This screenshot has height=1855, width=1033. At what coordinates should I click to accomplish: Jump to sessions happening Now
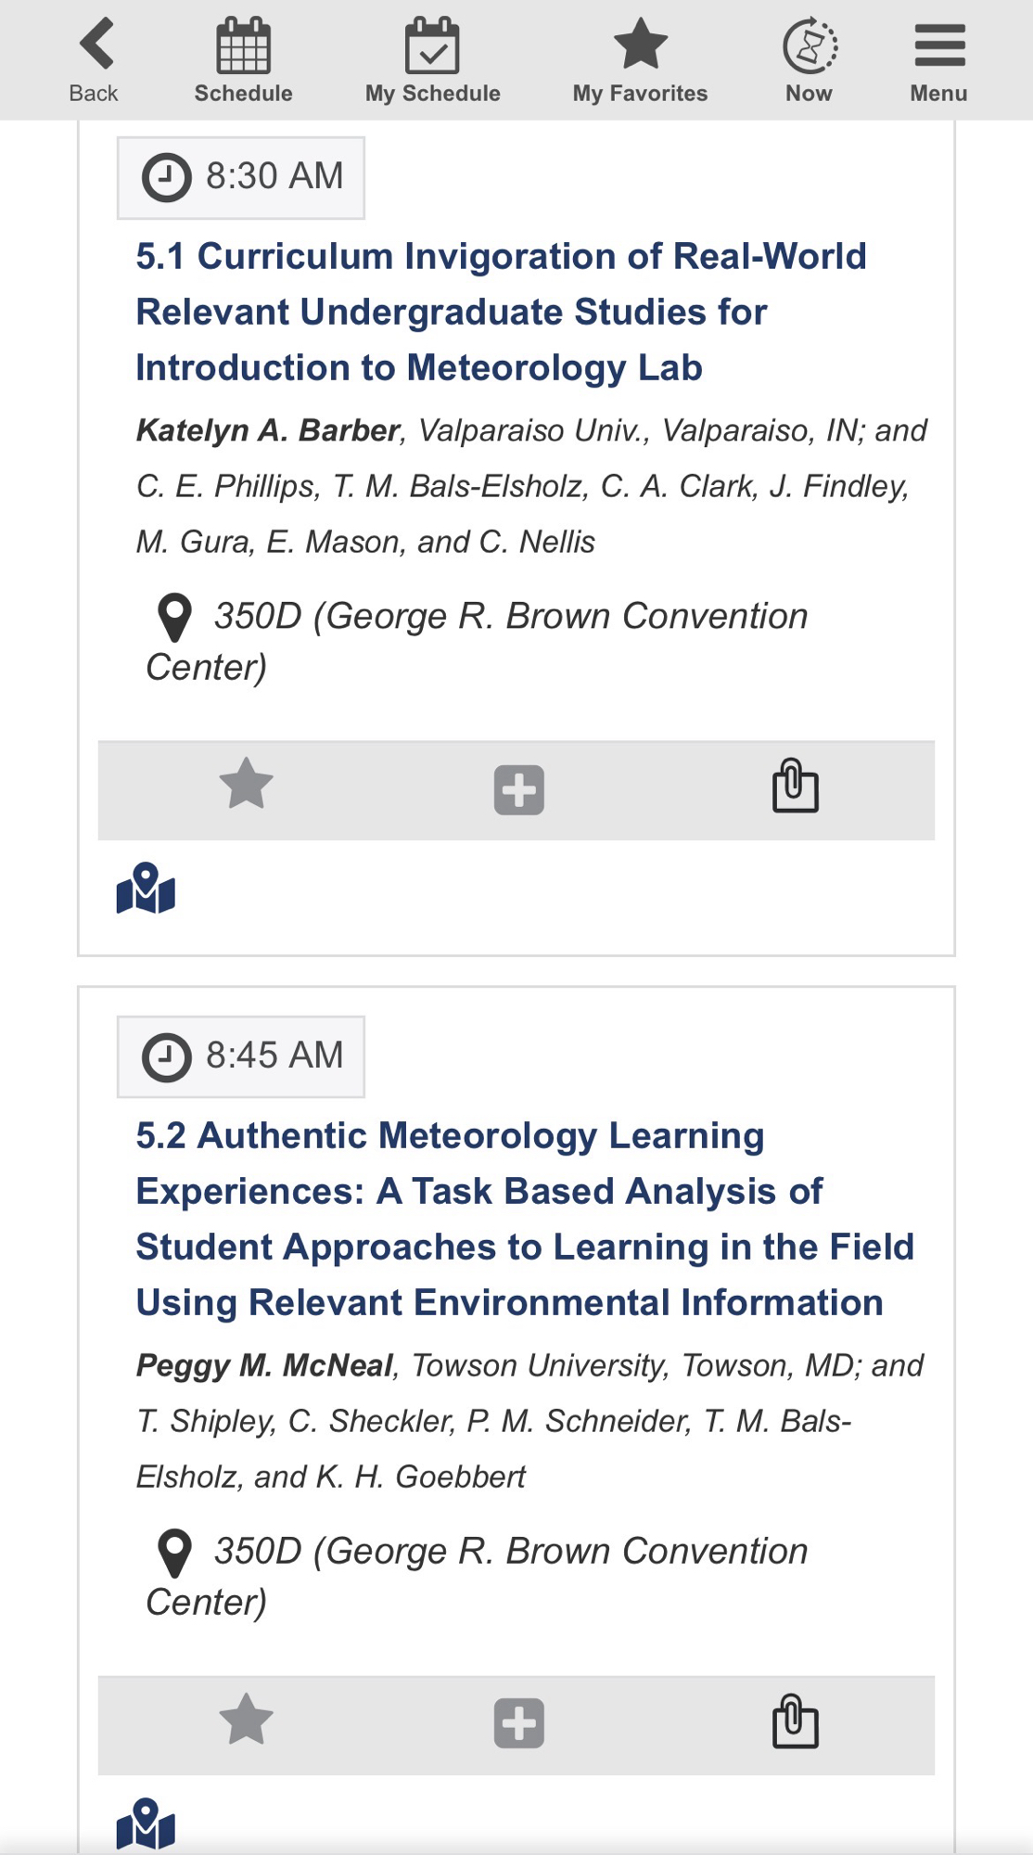[810, 59]
